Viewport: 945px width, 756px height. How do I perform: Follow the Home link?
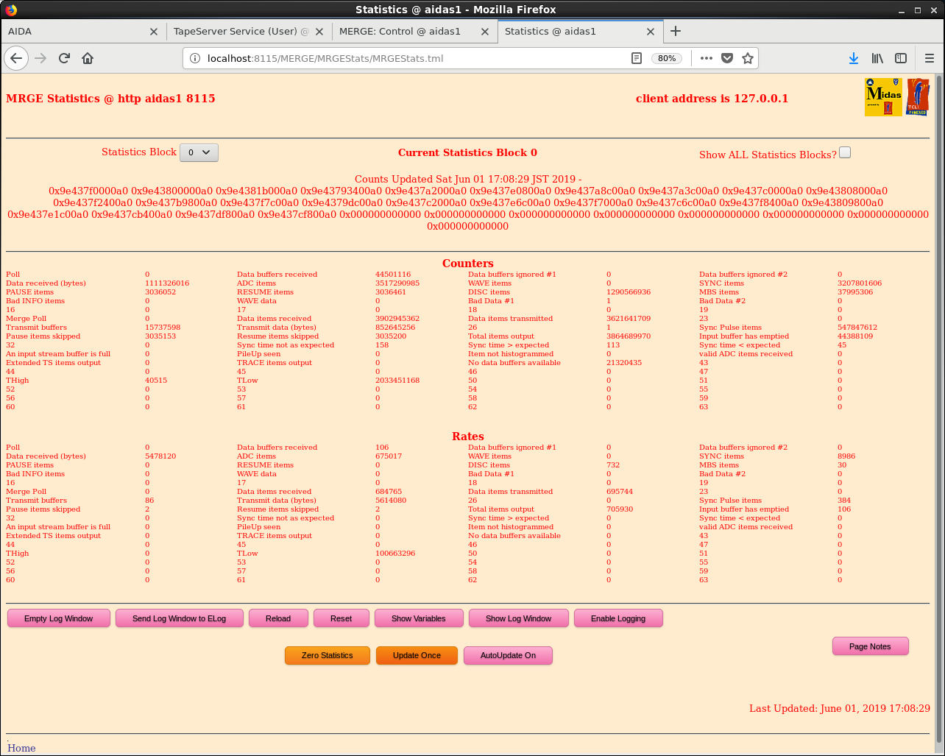(x=21, y=748)
